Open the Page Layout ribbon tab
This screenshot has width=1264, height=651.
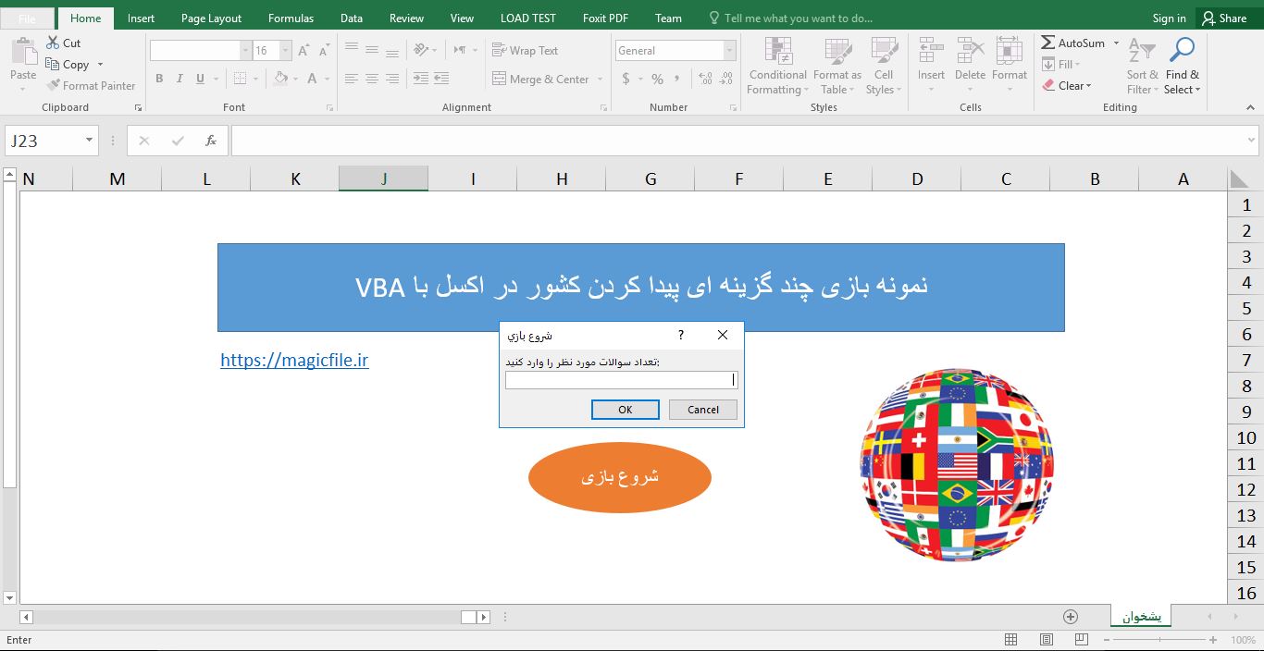(211, 18)
